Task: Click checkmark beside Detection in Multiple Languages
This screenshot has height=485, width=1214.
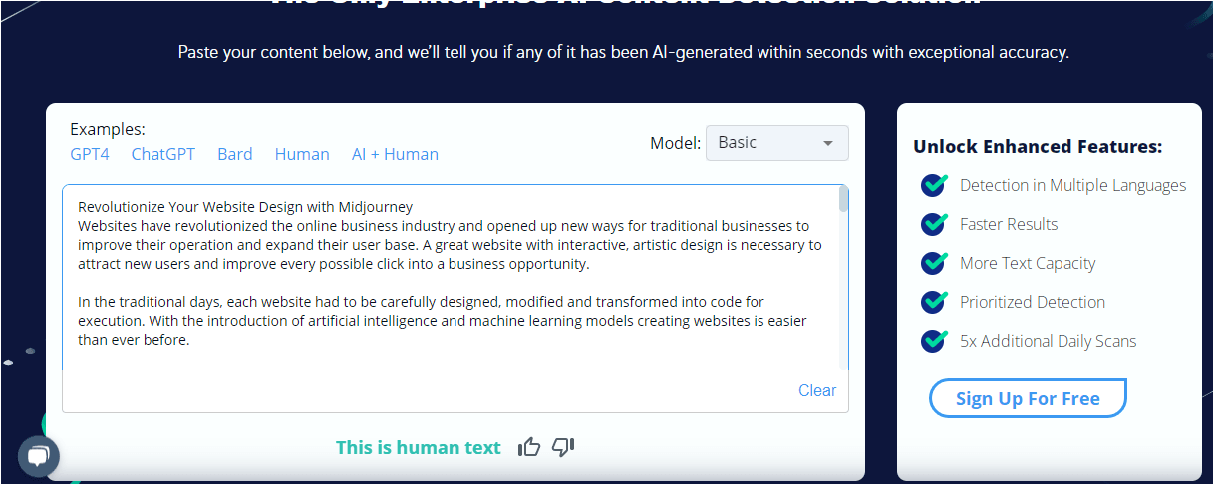Action: point(934,185)
